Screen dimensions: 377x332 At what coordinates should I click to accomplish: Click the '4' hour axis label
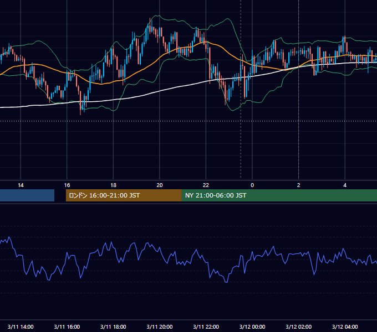345,185
